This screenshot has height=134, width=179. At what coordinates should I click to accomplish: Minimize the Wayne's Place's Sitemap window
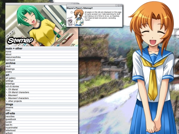point(116,5)
